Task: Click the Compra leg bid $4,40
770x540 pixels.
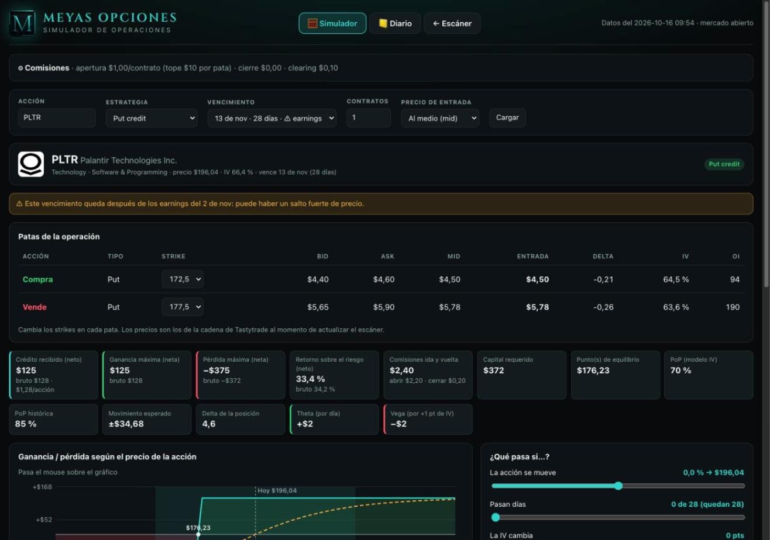Action: (x=318, y=279)
